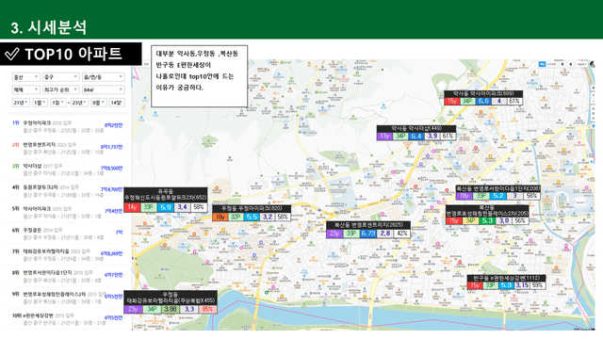Click the blue map-type button atop map
The width and height of the screenshot is (603, 339).
542,64
